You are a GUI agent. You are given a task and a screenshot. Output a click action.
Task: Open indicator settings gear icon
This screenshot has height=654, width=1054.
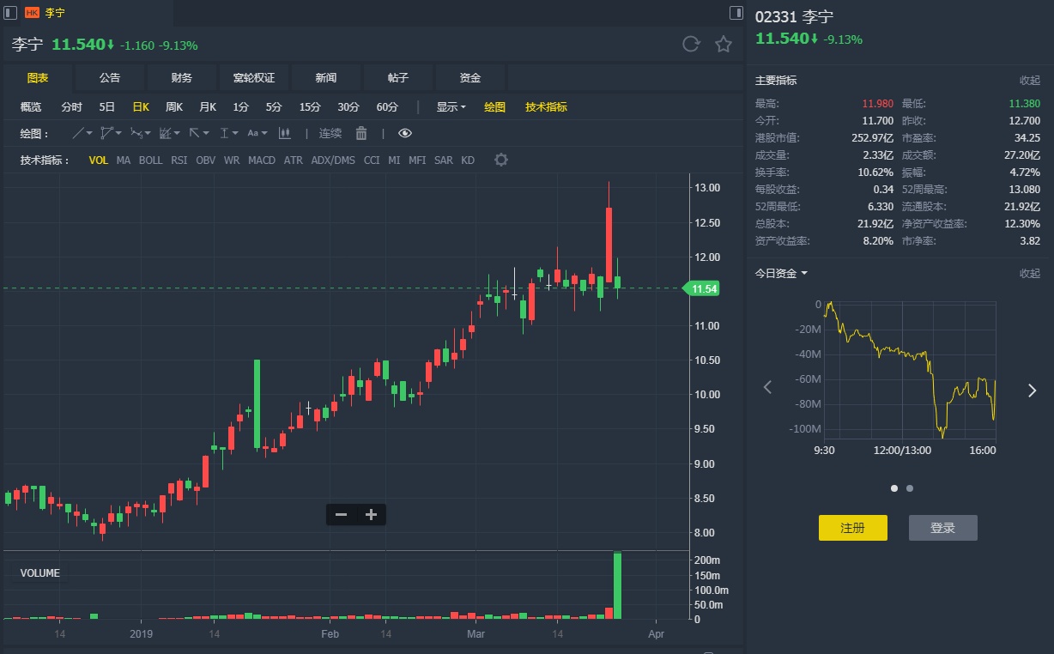click(x=501, y=160)
